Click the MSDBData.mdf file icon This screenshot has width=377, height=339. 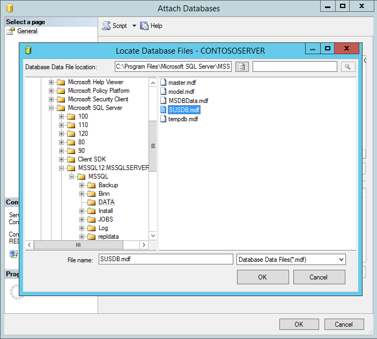[163, 101]
